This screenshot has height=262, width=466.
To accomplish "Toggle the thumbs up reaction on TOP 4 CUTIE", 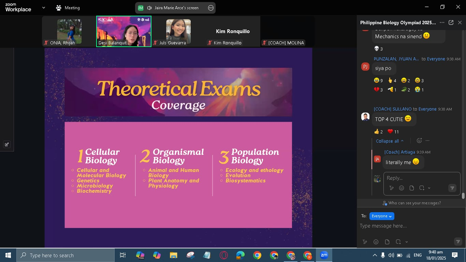I will pos(378,132).
